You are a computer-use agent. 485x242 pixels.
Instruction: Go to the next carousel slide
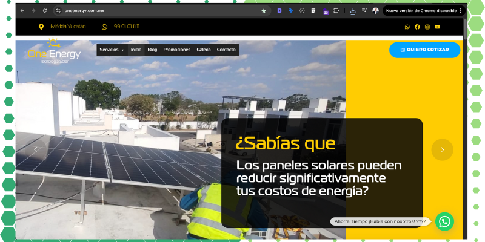click(x=442, y=149)
